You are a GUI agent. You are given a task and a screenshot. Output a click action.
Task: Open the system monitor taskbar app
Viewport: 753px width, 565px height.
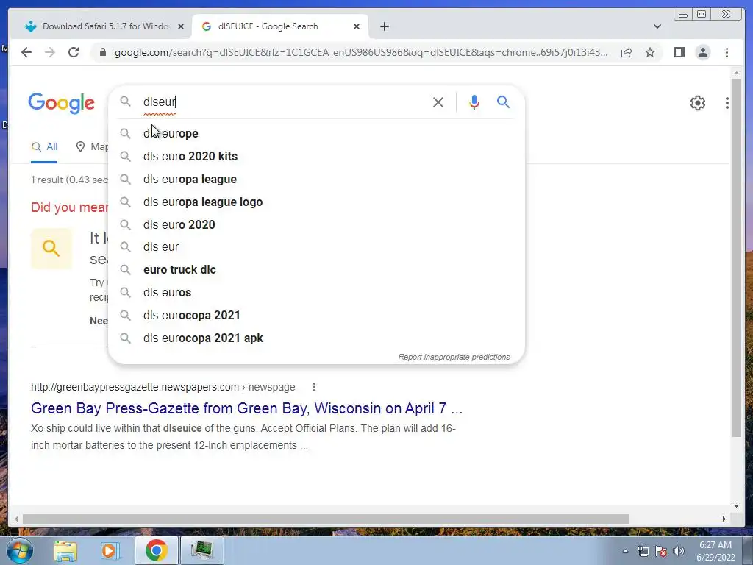point(201,550)
